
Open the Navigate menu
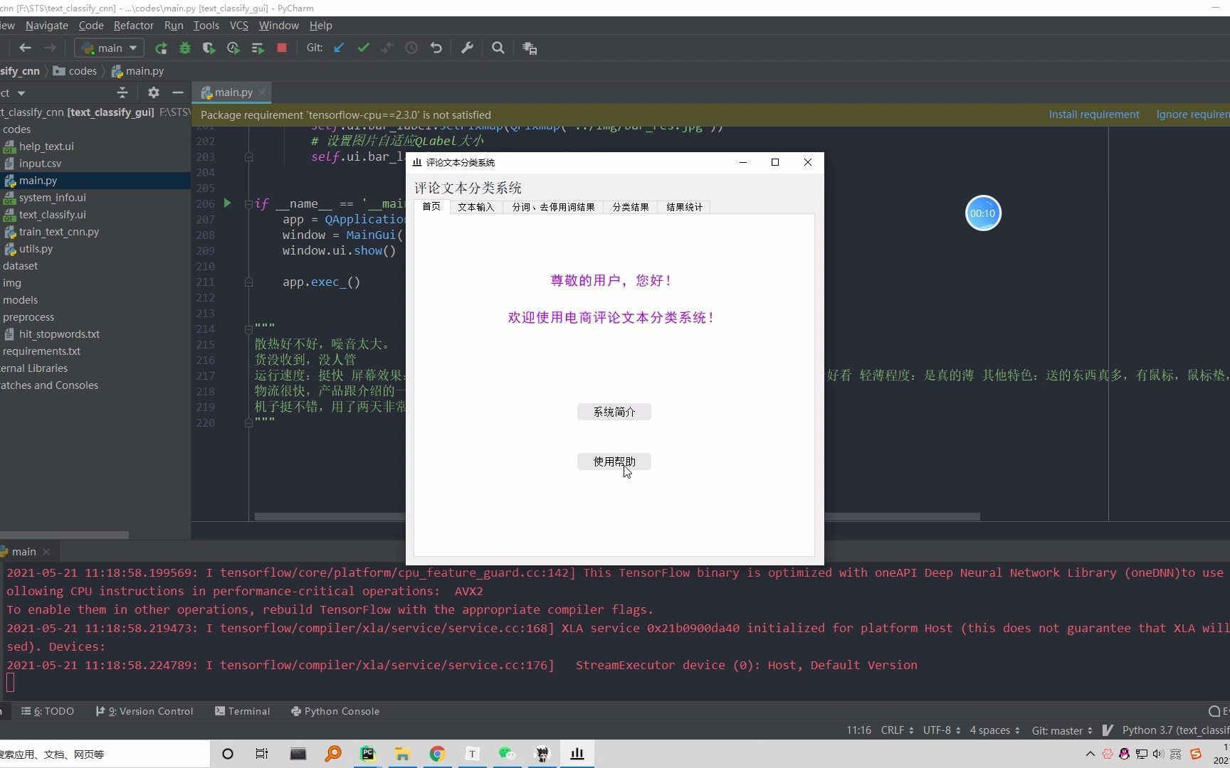[x=47, y=26]
